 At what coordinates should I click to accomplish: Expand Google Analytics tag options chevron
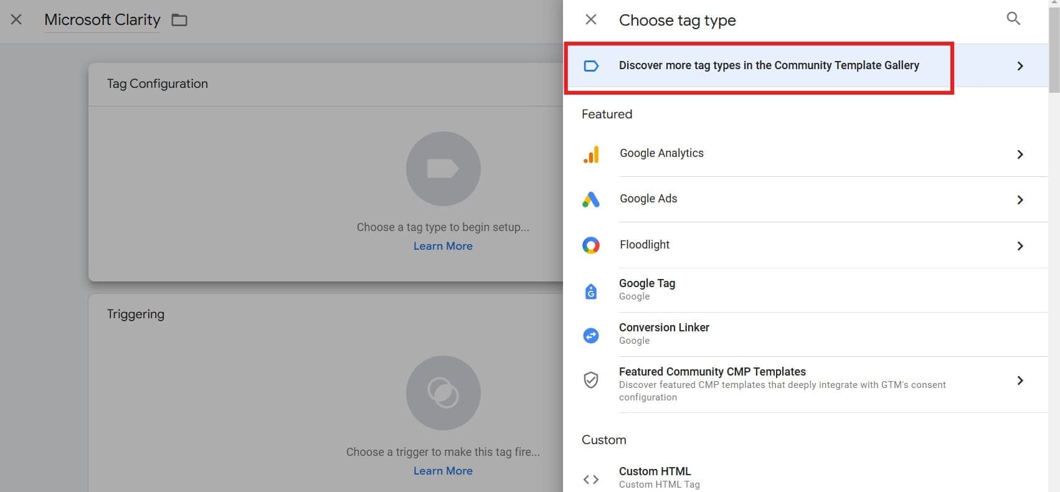tap(1020, 154)
